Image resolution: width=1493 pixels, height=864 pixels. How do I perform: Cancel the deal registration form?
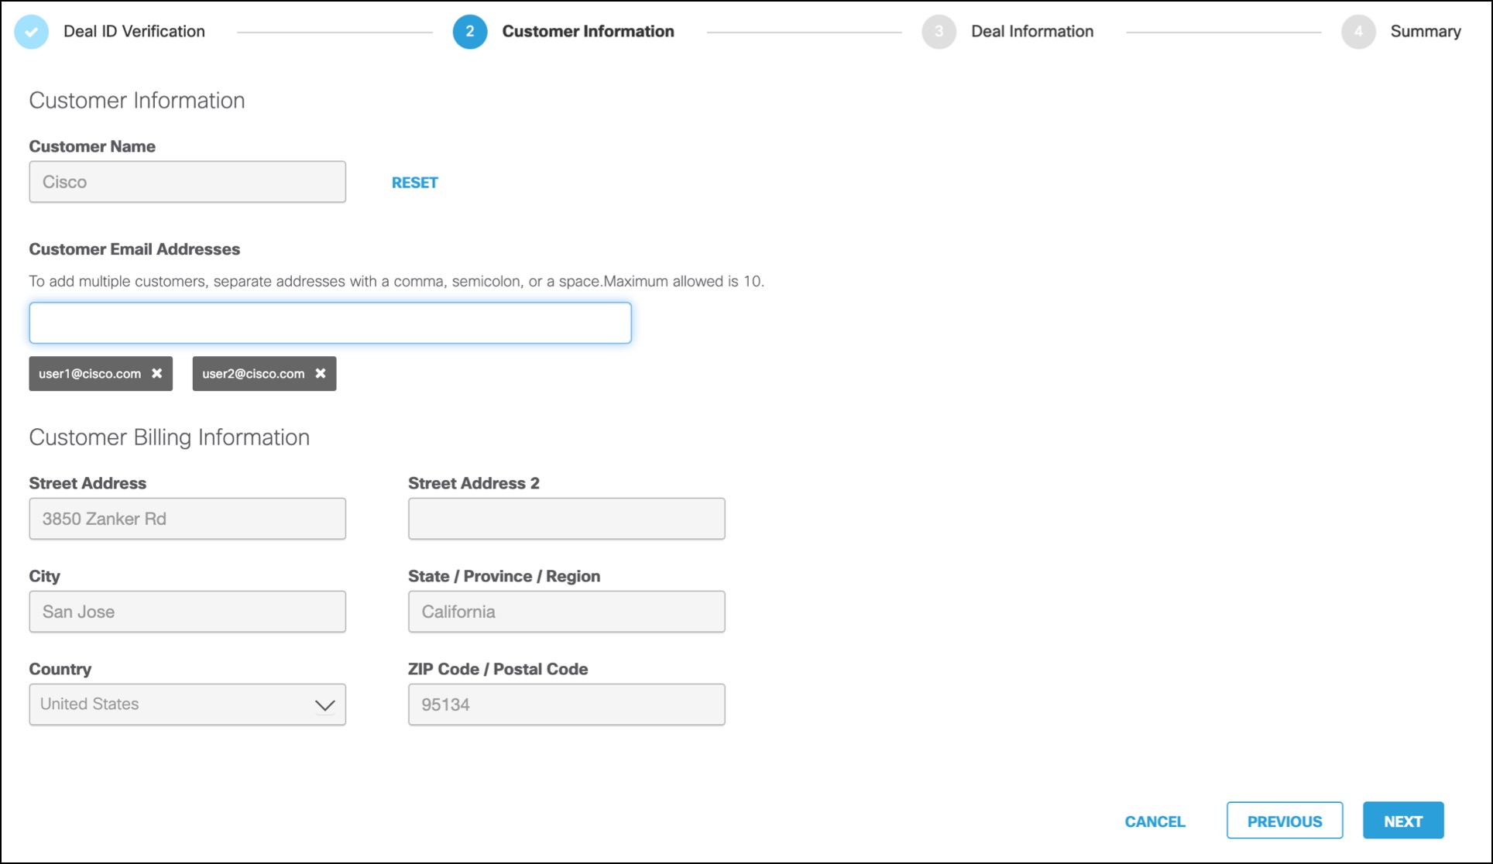pos(1155,821)
